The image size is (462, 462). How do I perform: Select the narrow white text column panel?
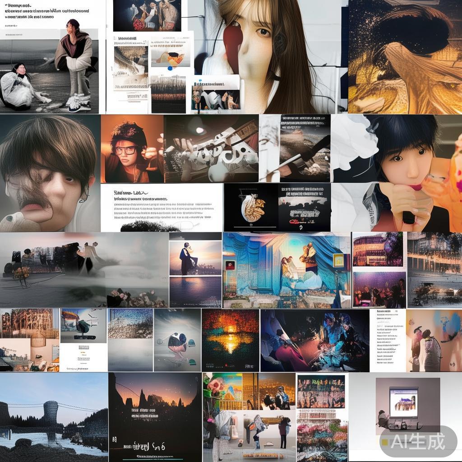[x=387, y=340]
